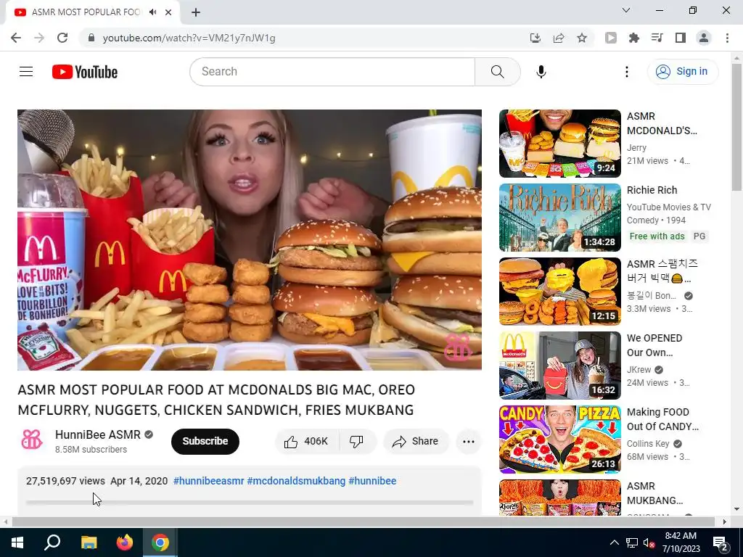Screen dimensions: 743x557
Task: Reload the page
Action: click(62, 38)
